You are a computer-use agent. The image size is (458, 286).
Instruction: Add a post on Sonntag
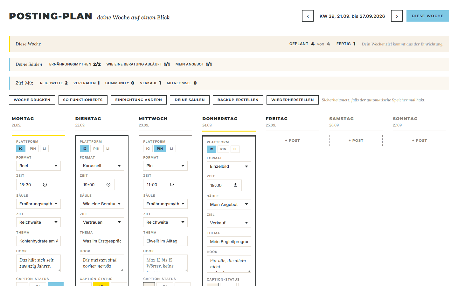tap(420, 140)
